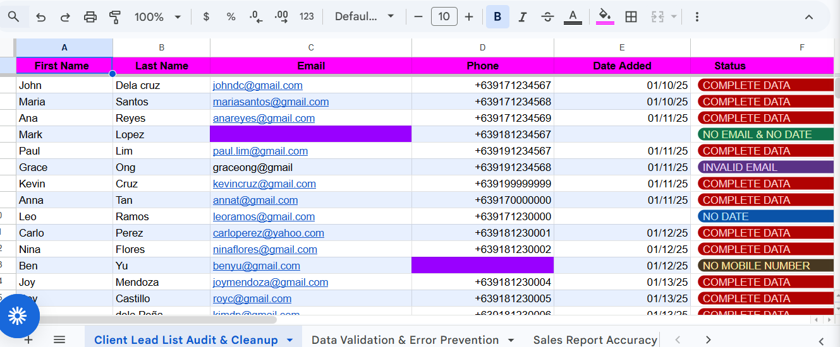Click the redo arrow icon
840x347 pixels.
tap(65, 17)
